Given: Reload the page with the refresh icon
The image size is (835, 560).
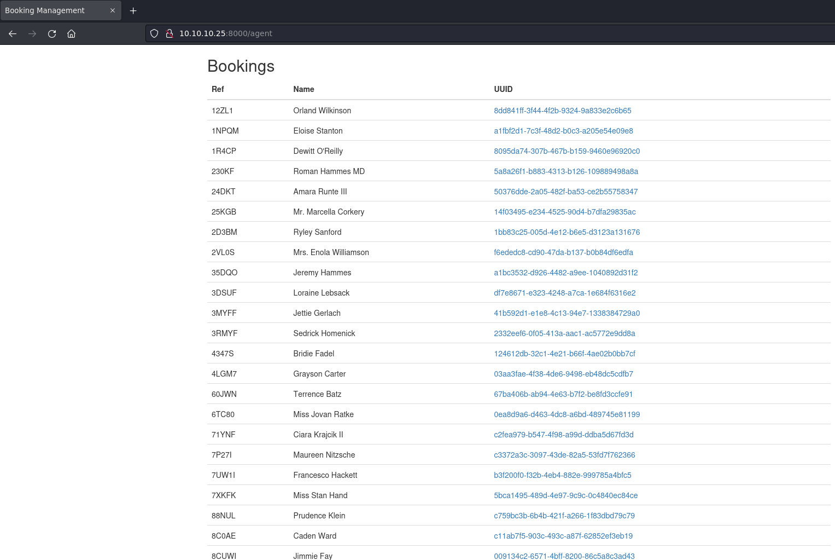Looking at the screenshot, I should pyautogui.click(x=52, y=33).
